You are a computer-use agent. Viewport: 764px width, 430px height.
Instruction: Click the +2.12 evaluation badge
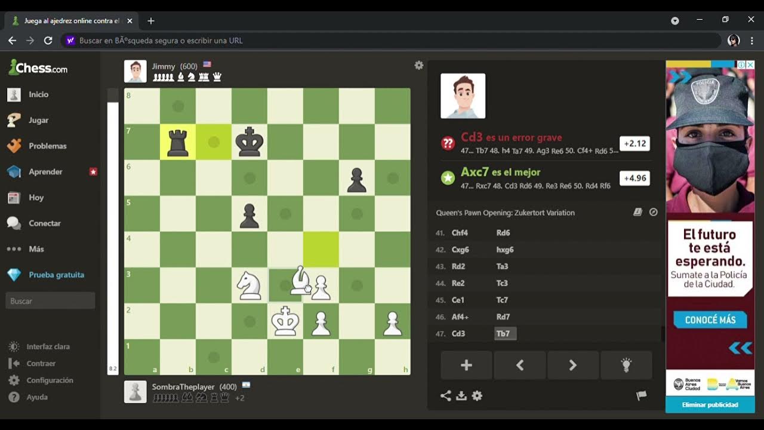634,143
